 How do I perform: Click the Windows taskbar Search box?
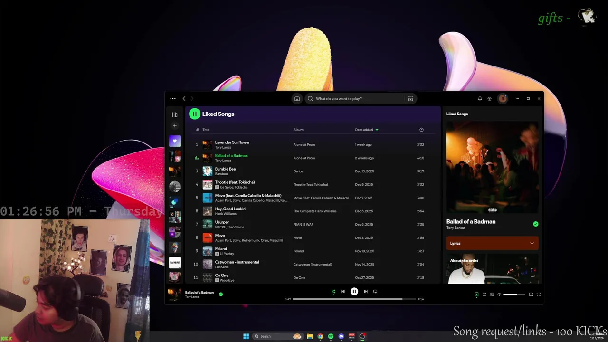pyautogui.click(x=277, y=336)
